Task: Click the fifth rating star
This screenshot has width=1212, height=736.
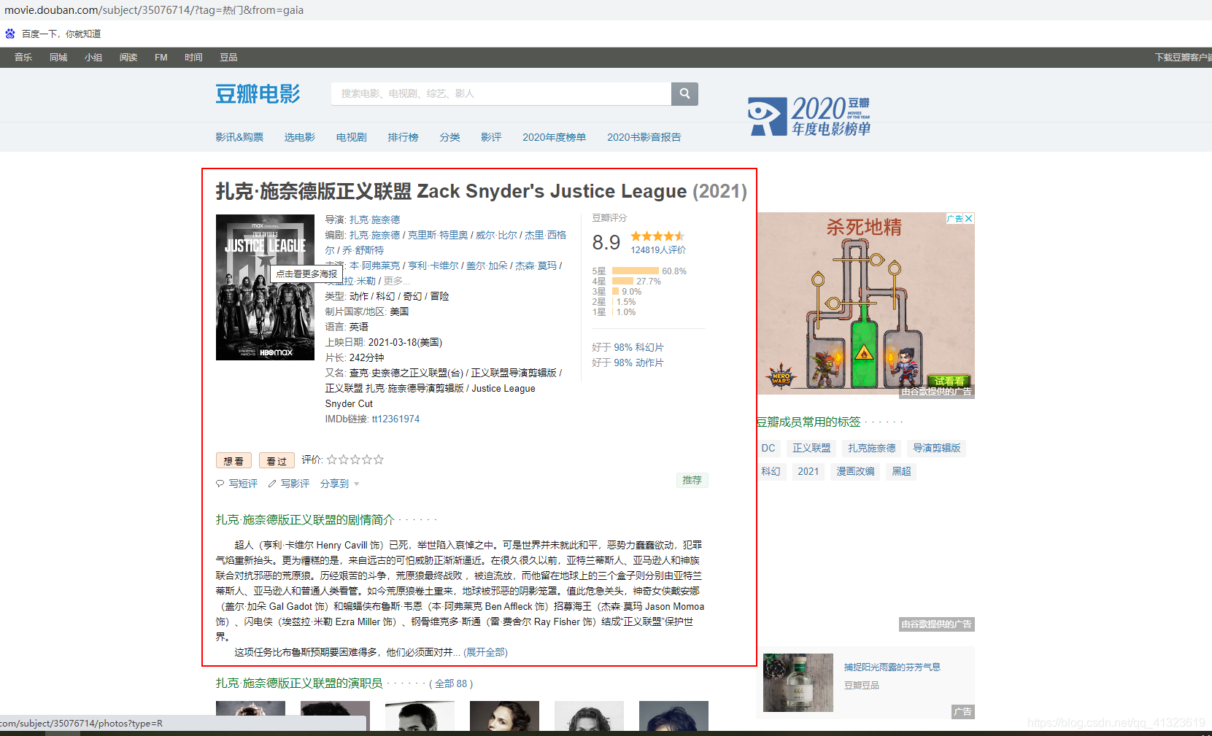Action: tap(379, 460)
